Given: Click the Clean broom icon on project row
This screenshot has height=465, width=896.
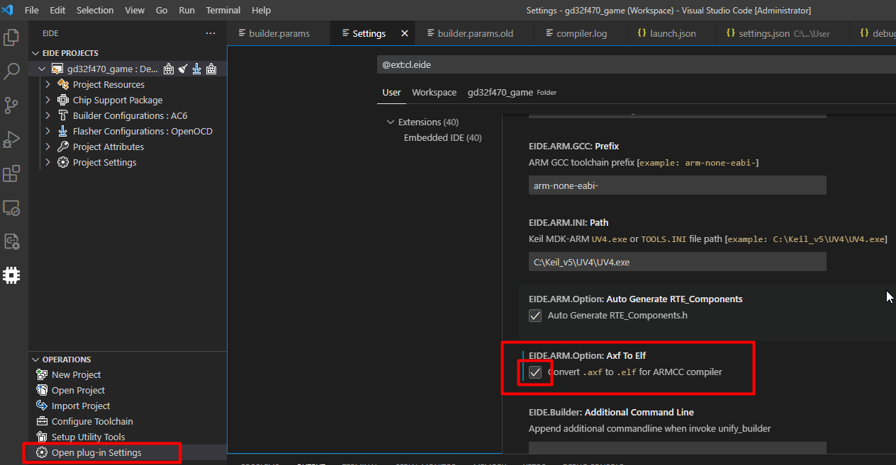Looking at the screenshot, I should 183,69.
